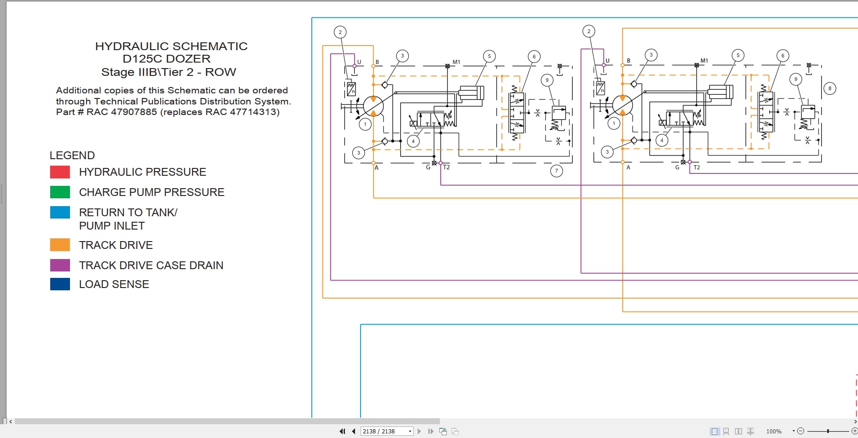
Task: Click the RETURN TO TANK/ legend label
Action: tap(128, 213)
